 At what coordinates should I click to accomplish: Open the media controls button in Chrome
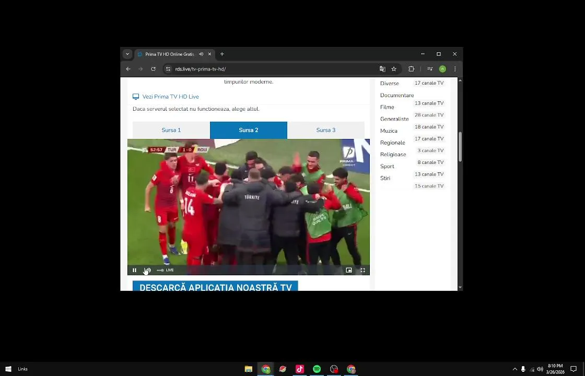point(430,69)
